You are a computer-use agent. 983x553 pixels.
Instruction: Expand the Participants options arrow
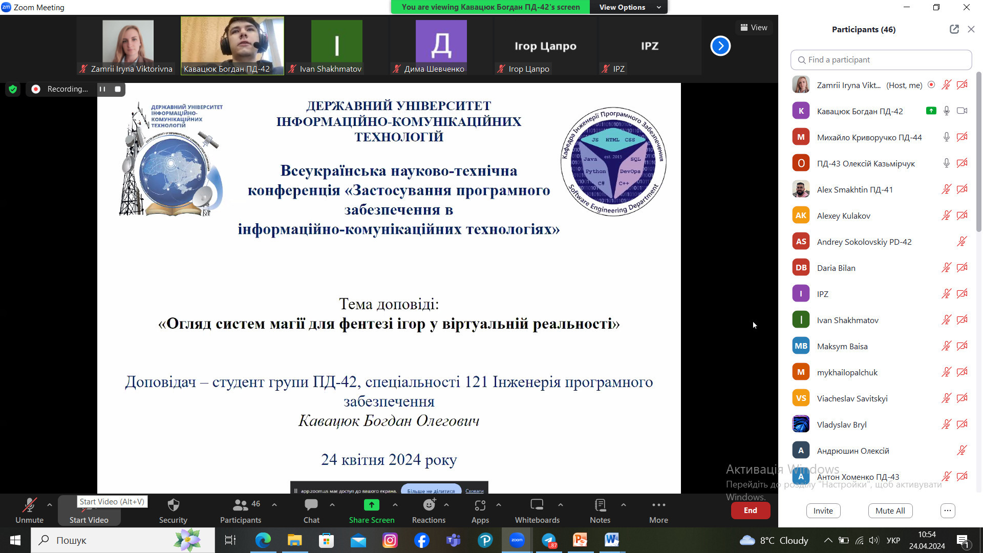[x=274, y=505]
